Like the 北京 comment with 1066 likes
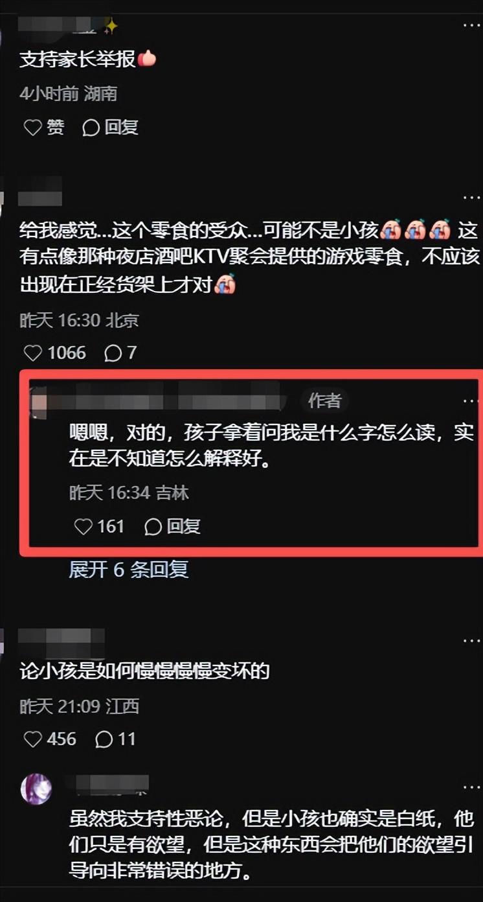This screenshot has width=483, height=902. pos(54,353)
